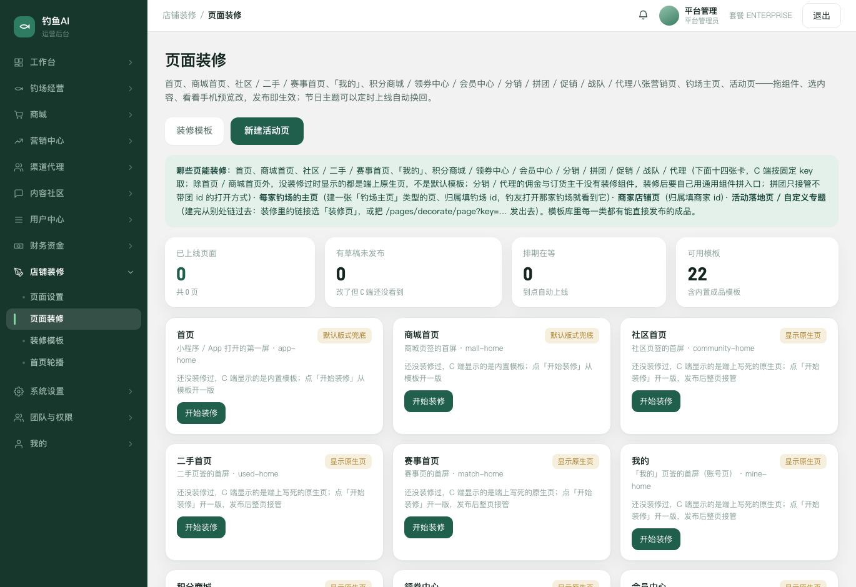Click the 套餐 ENTERPRISE plan label

click(760, 16)
